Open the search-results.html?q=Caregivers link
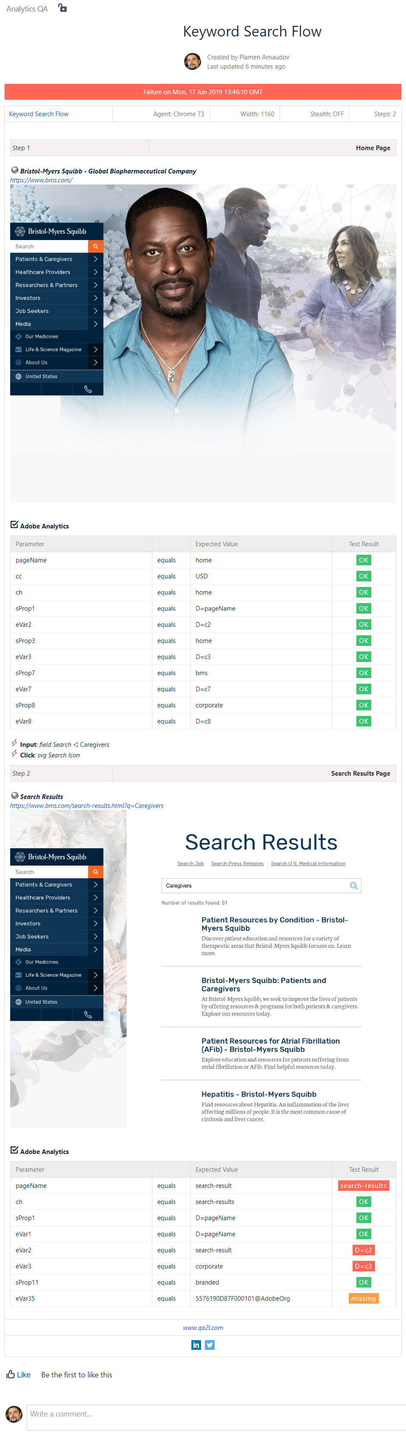406x1436 pixels. point(87,805)
